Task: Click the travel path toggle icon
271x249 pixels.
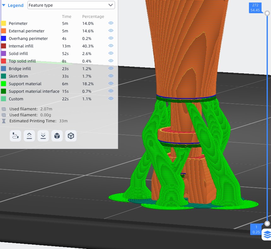Action: pos(15,136)
